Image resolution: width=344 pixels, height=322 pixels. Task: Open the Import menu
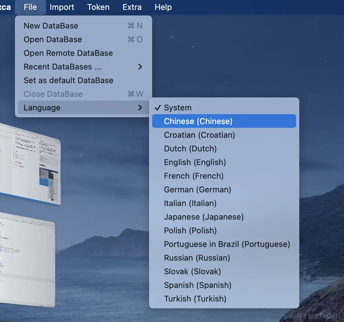pos(62,7)
